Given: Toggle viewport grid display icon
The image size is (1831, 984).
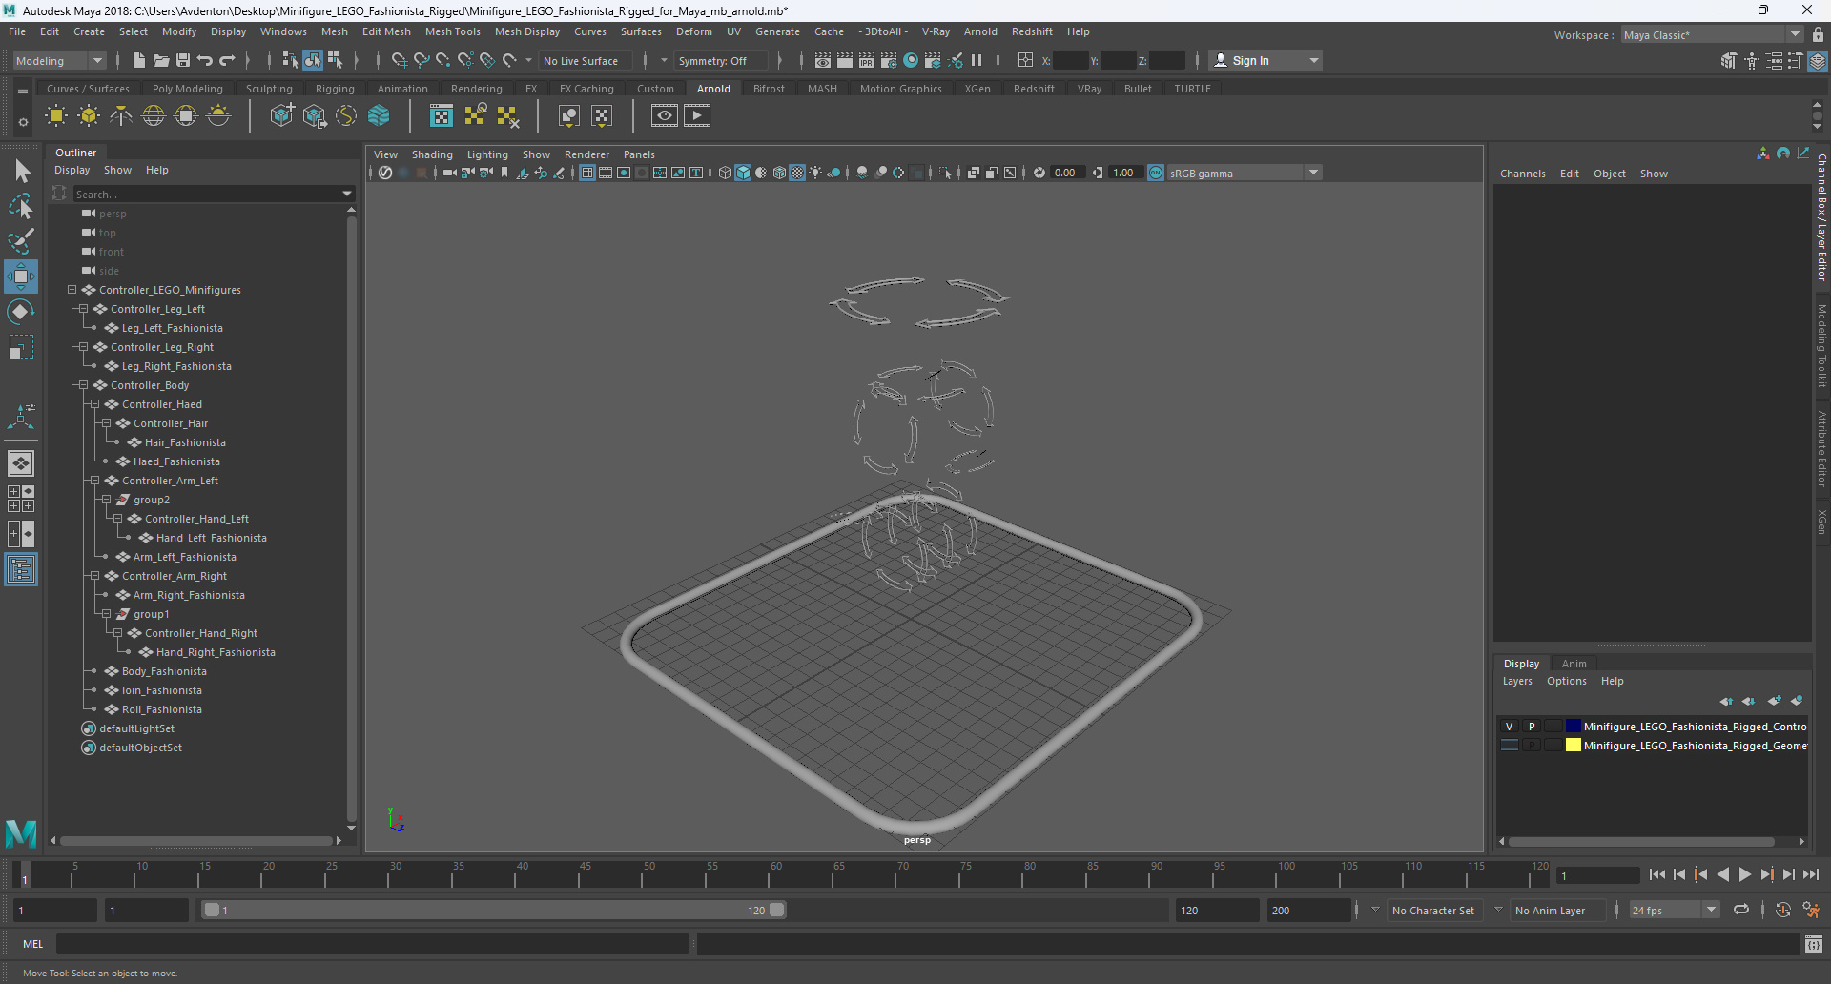Looking at the screenshot, I should (587, 174).
